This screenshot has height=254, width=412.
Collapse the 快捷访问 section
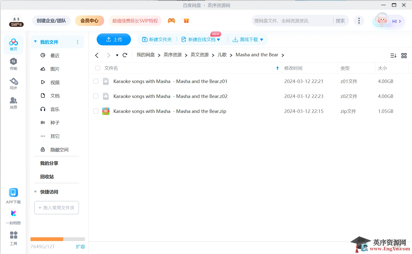coord(35,192)
